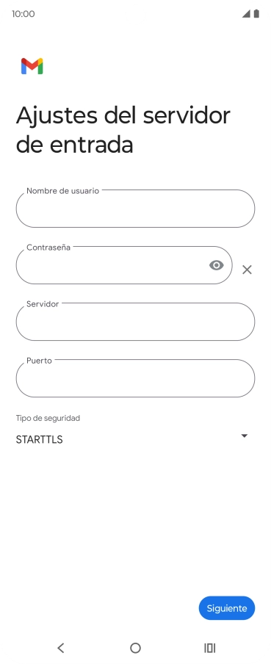Focus the Contraseña input field
Viewport: 271px width, 664px height.
tap(124, 265)
